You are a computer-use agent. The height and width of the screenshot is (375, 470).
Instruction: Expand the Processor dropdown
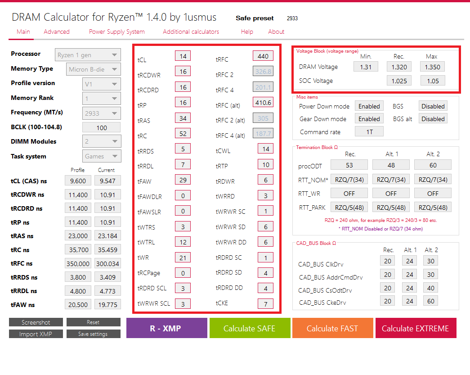[88, 55]
